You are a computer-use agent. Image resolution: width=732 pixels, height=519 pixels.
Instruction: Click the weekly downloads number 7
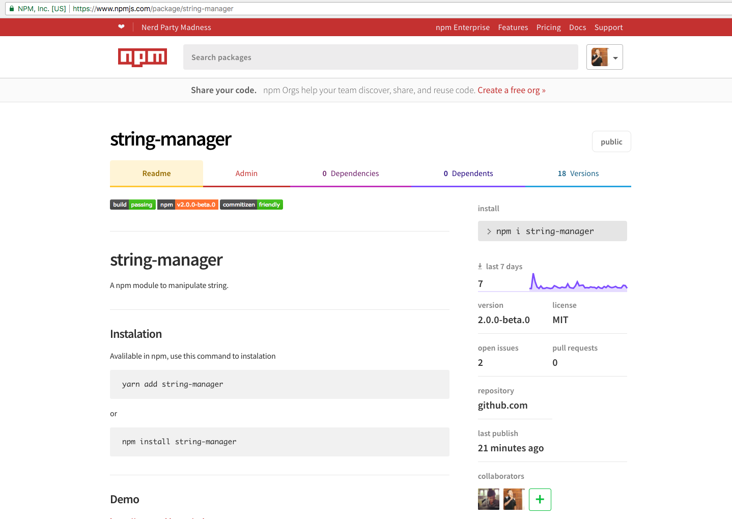(x=481, y=284)
